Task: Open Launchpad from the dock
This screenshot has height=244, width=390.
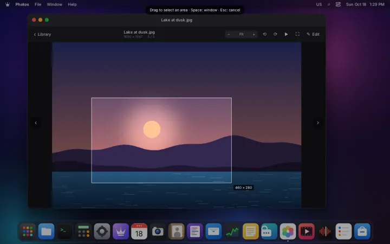Action: coord(28,232)
